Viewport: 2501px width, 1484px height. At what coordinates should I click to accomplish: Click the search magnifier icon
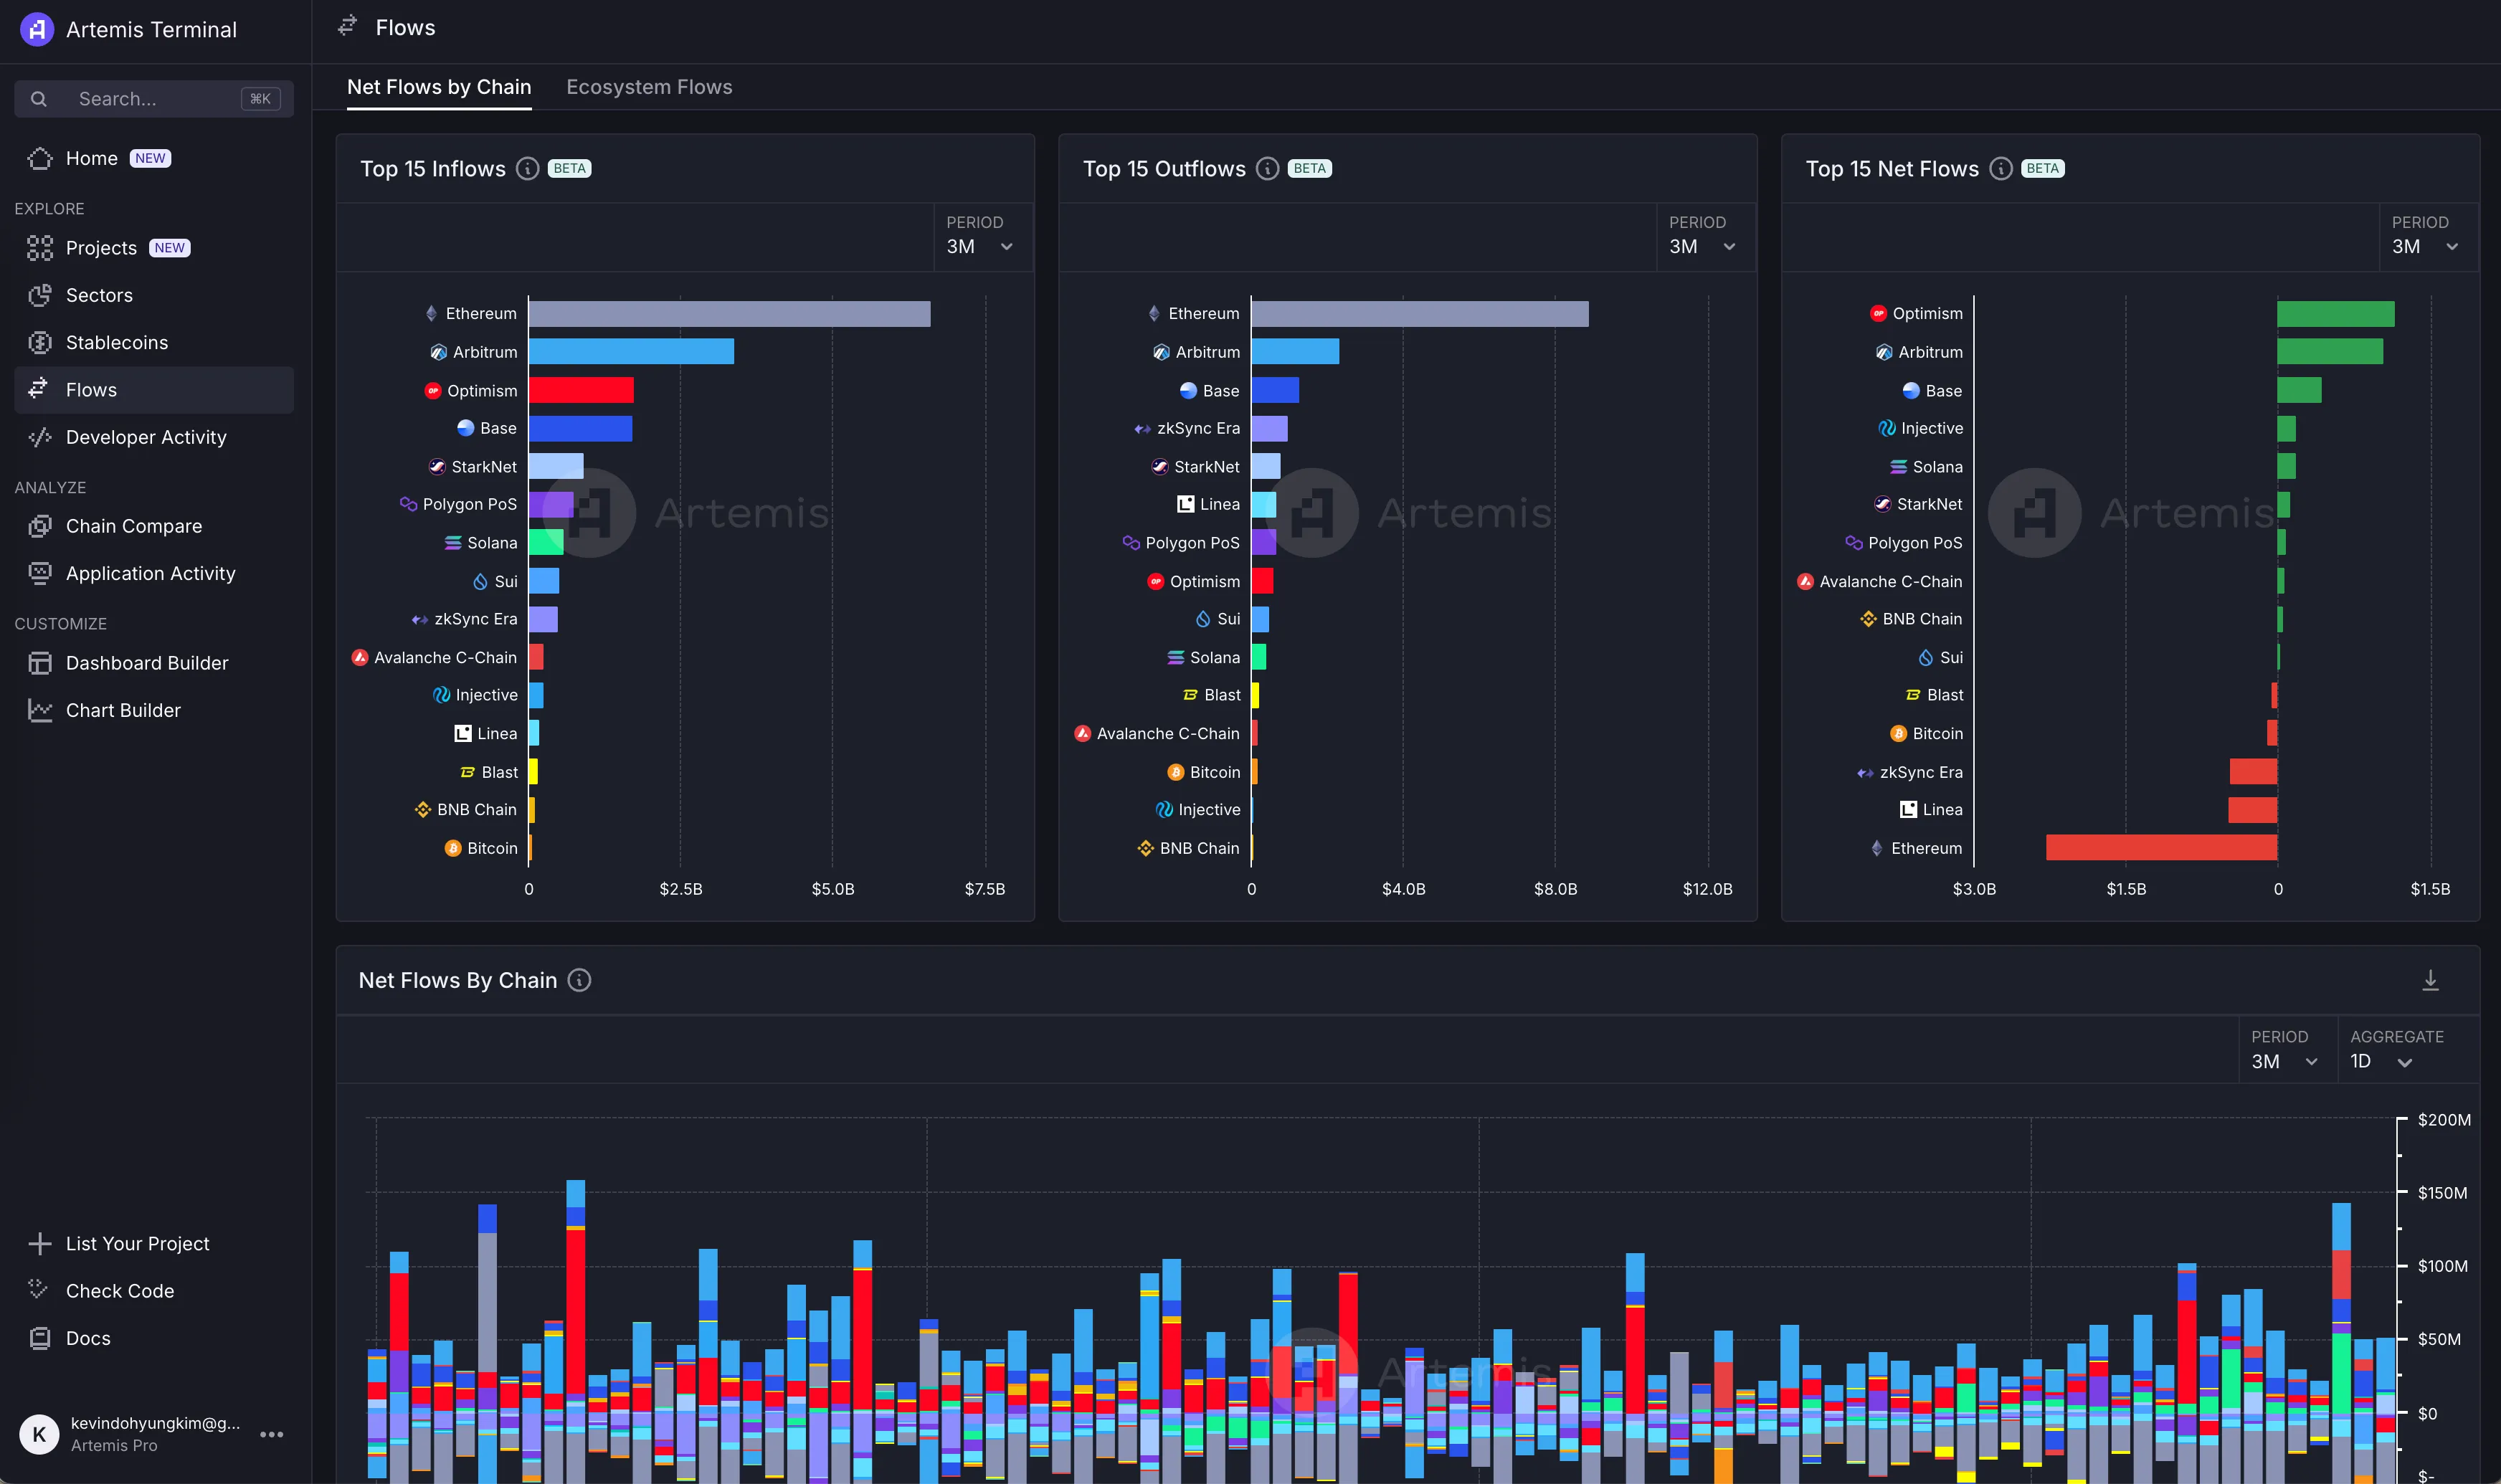39,99
